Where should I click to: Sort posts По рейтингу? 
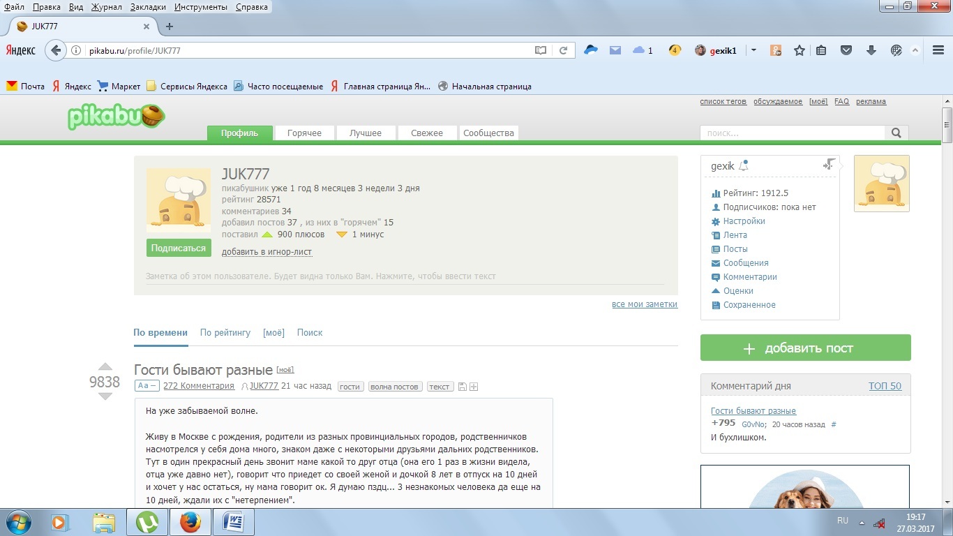tap(225, 333)
